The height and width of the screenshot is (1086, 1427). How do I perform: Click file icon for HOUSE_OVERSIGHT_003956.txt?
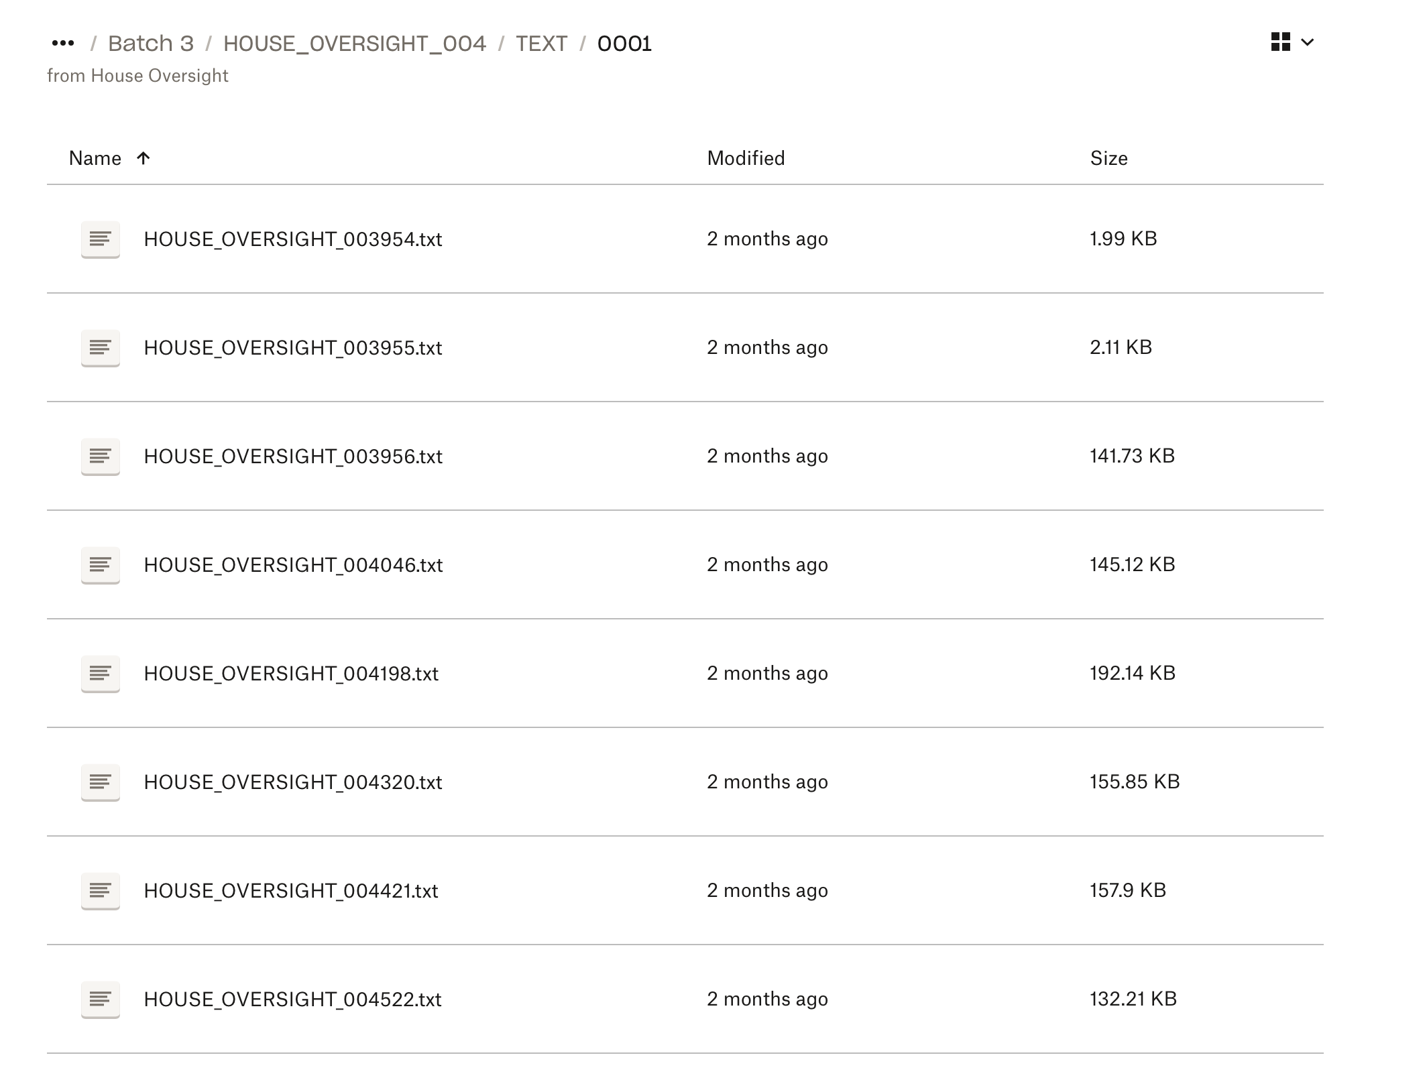(x=101, y=457)
